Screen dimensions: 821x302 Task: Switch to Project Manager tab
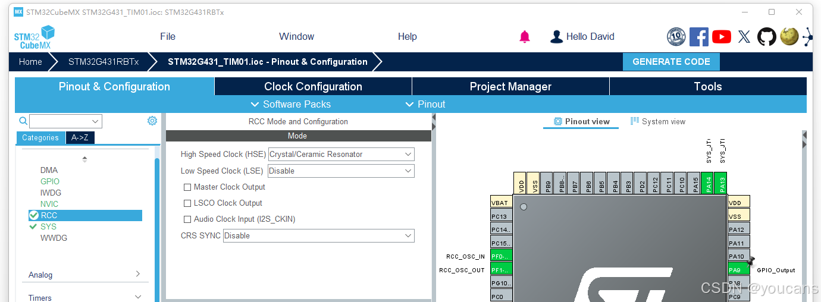tap(510, 86)
